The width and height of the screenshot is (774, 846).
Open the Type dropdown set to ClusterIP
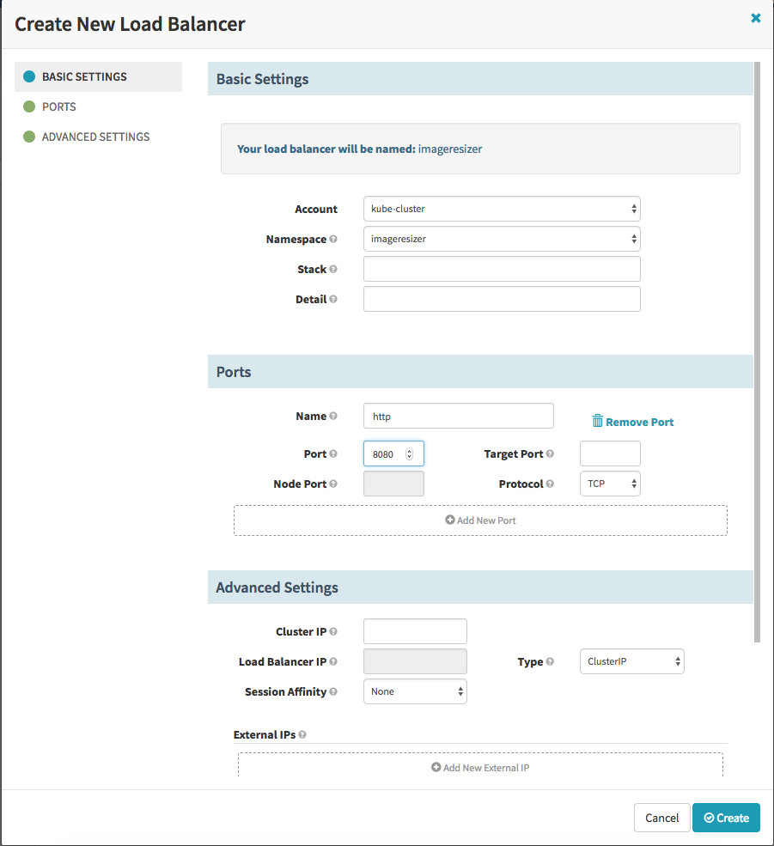click(631, 661)
